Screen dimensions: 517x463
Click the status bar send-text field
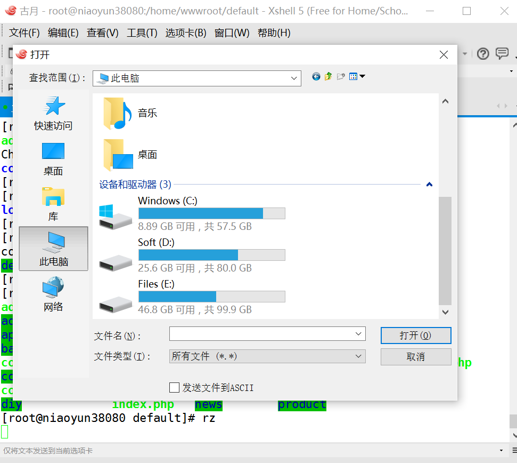click(x=249, y=450)
